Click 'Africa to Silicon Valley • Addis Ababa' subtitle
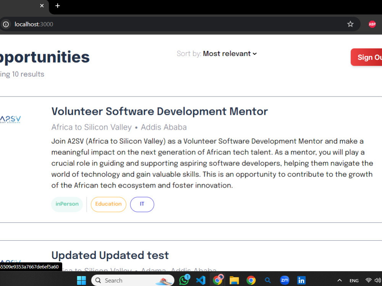This screenshot has width=382, height=286. pos(119,127)
